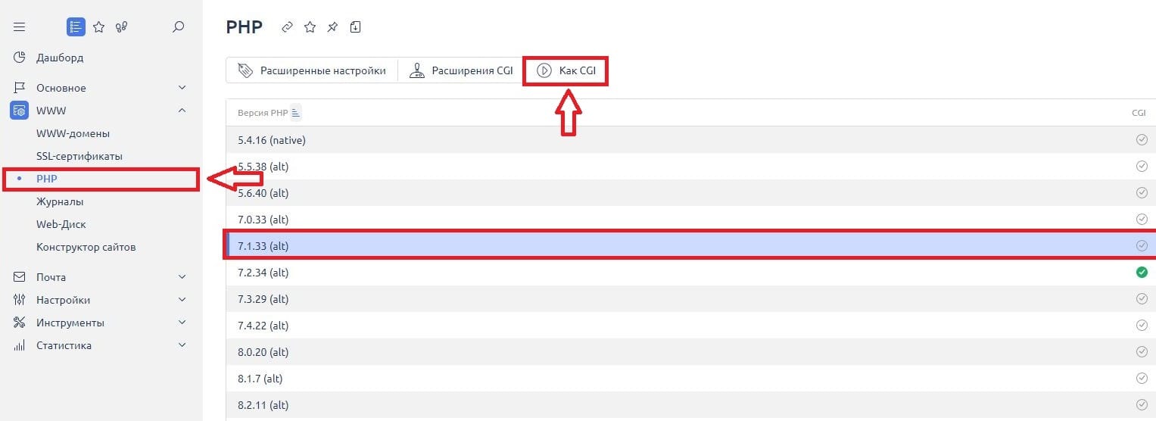Click the Почта envelope icon
This screenshot has width=1156, height=421.
tap(20, 277)
